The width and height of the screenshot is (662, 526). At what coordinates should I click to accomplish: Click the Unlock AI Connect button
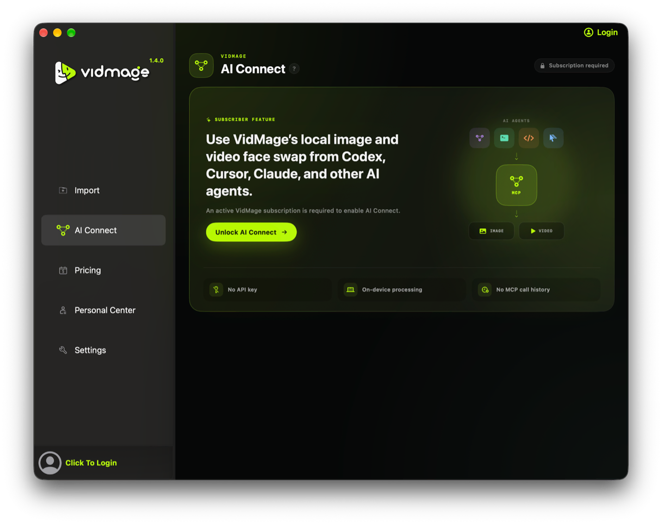point(251,232)
